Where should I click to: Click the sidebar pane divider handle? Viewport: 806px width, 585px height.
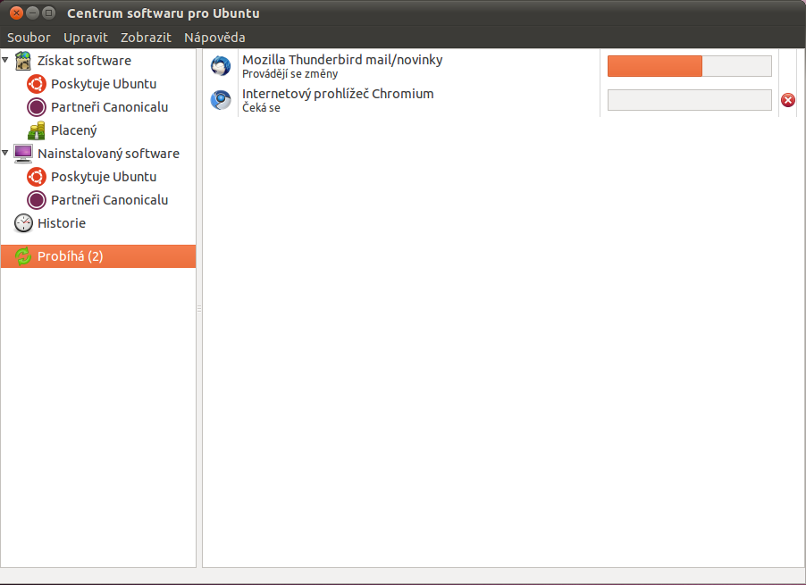pyautogui.click(x=199, y=308)
